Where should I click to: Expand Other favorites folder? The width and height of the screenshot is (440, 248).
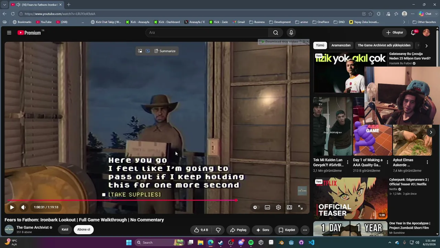[424, 22]
